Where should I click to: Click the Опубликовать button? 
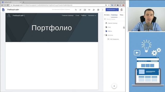pyautogui.click(x=111, y=10)
